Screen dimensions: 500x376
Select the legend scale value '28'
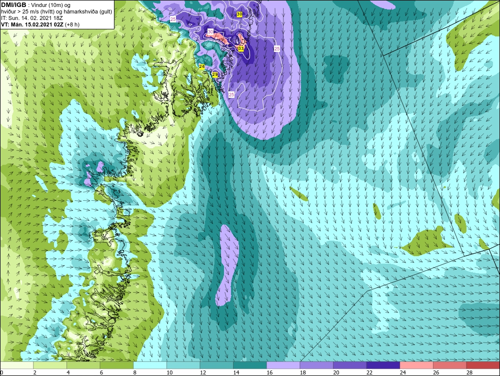click(469, 373)
